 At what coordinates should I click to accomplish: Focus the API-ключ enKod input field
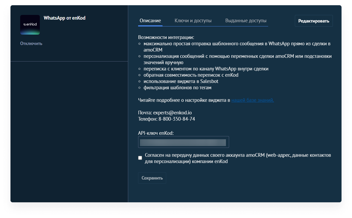pyautogui.click(x=183, y=142)
